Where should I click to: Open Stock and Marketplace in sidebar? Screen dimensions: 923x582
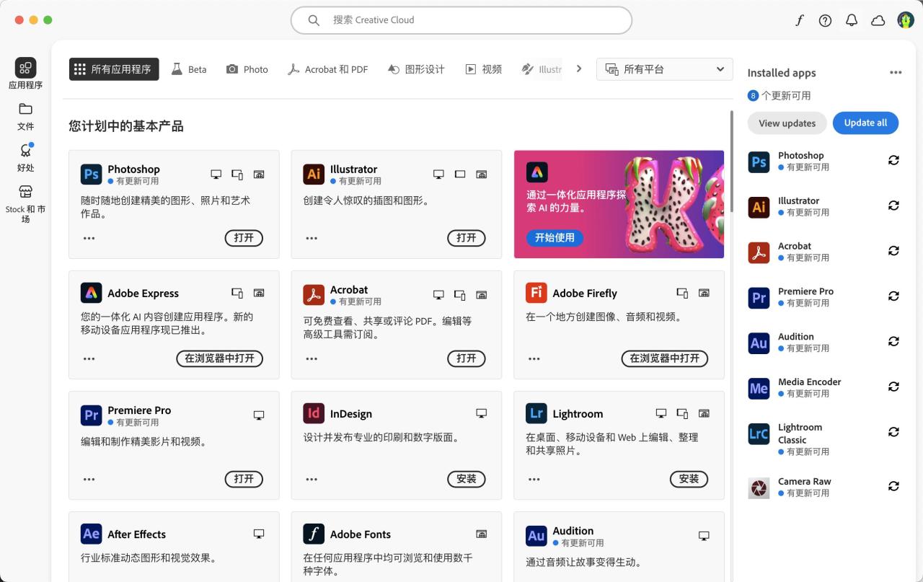point(25,203)
